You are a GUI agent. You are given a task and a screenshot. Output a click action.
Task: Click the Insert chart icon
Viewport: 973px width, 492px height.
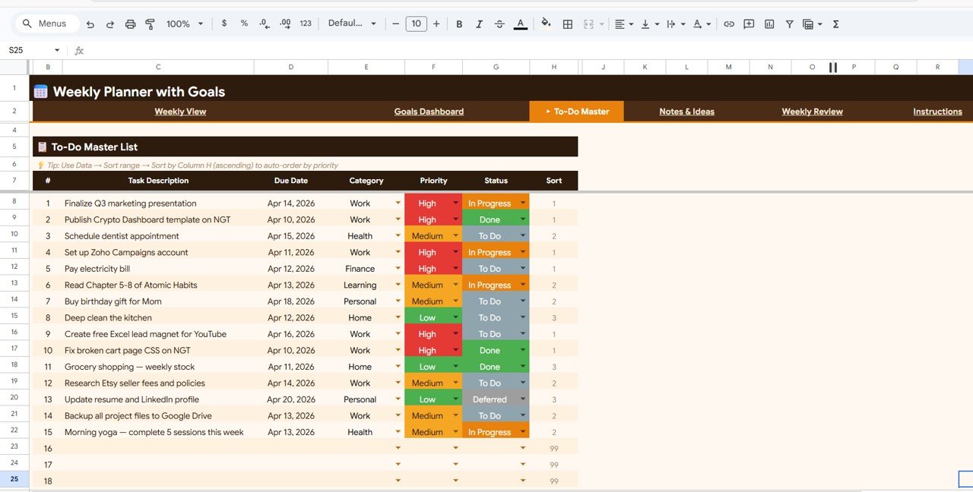pos(769,24)
